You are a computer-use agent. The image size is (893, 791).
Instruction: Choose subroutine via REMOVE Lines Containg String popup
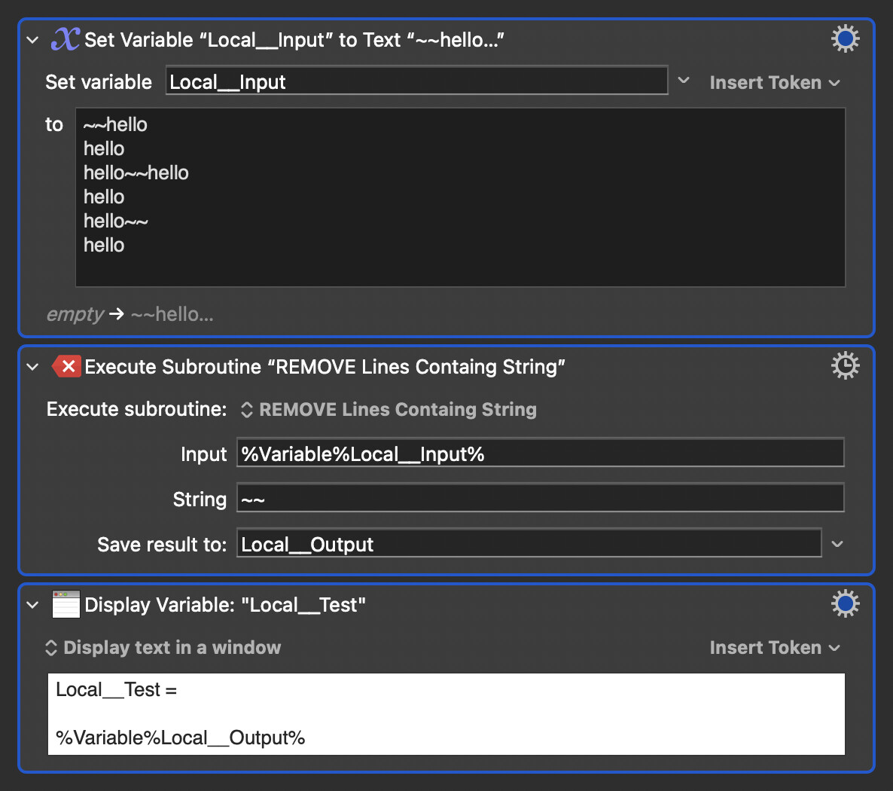[389, 409]
